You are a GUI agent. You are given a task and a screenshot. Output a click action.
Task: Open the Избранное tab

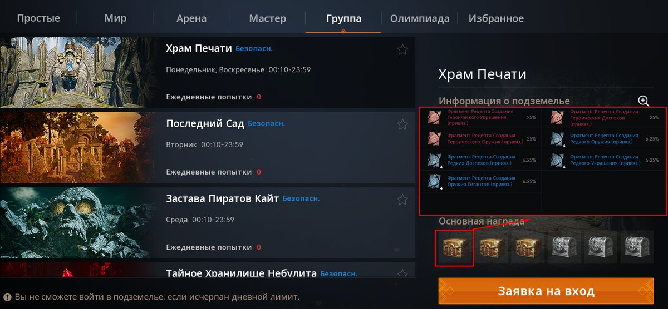coord(496,18)
